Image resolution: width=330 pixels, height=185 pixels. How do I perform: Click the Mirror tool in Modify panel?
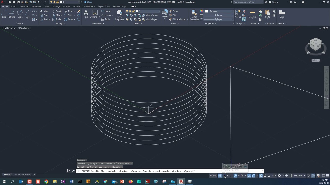point(57,15)
